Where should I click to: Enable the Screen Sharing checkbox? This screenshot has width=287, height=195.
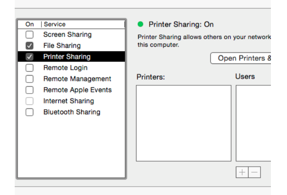(x=29, y=35)
